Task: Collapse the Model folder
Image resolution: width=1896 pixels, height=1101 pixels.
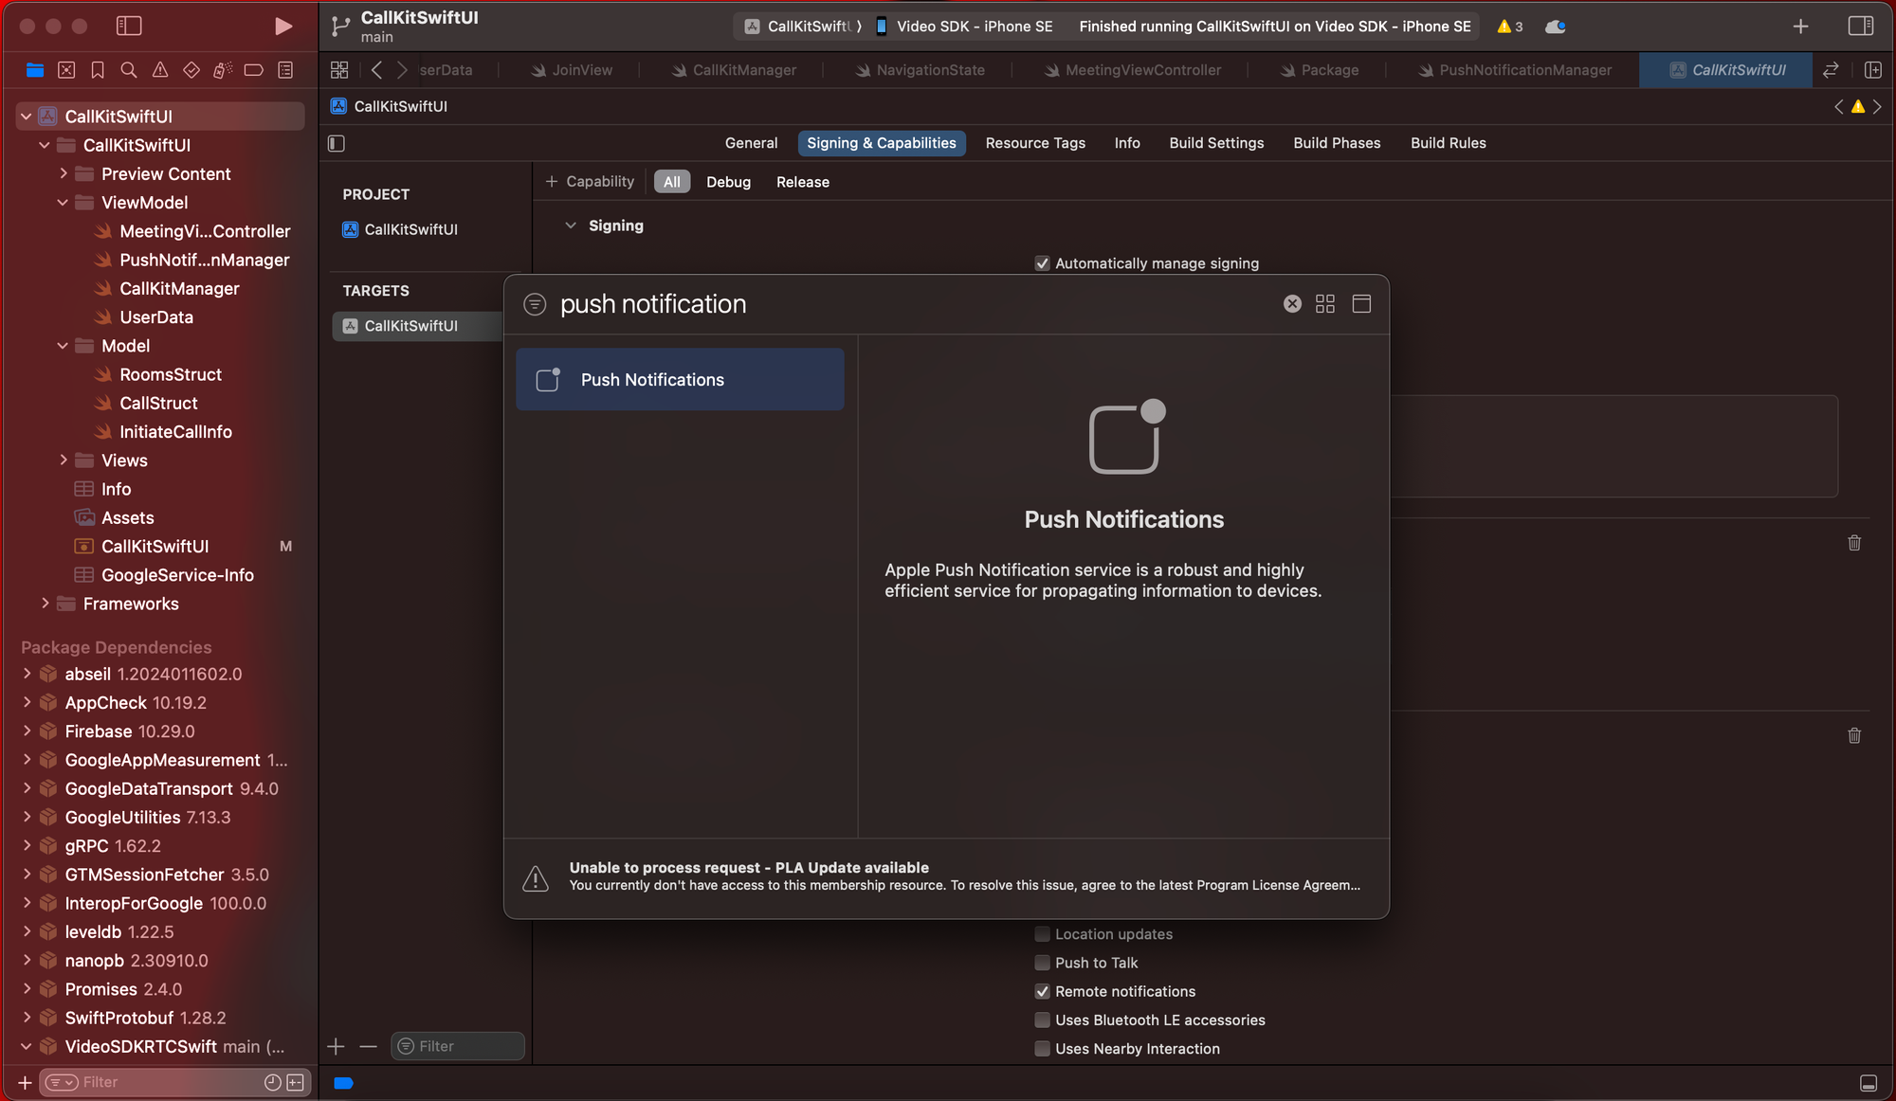Action: (64, 346)
